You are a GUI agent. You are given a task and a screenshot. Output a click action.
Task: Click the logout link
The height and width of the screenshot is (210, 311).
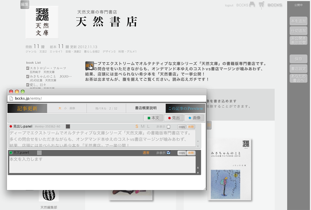point(229,5)
